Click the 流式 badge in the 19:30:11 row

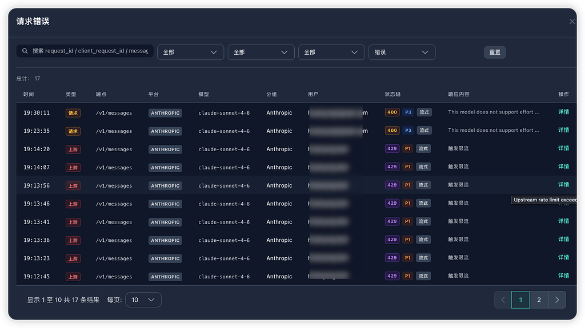(424, 112)
